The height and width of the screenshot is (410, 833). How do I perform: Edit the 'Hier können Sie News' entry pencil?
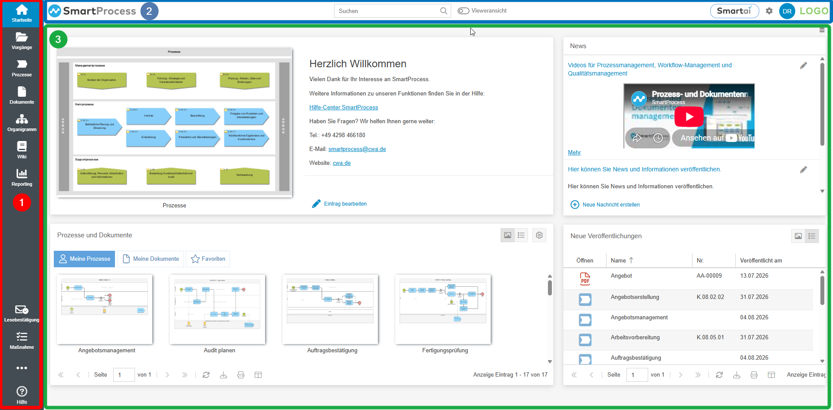(803, 170)
